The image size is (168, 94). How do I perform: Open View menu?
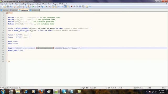click(16, 4)
